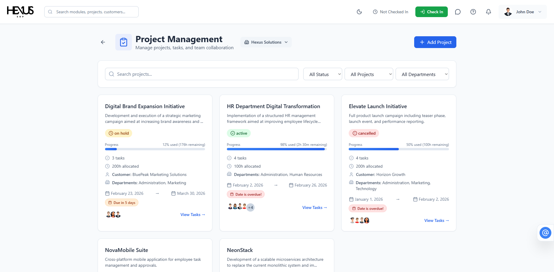Click 'Date is overdue!' badge on Elevate card
Screen dimensions: 554x272
(368, 208)
